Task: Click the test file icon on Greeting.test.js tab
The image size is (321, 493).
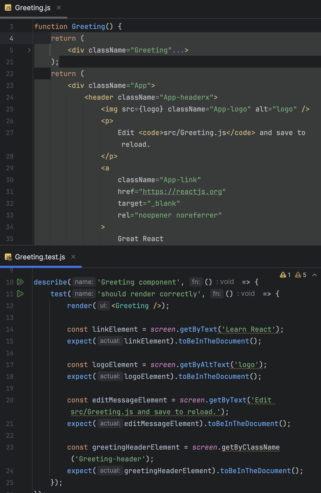Action: pos(8,257)
